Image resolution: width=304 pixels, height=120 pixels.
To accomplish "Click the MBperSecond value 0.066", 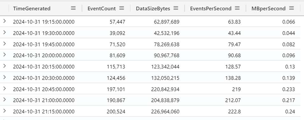I will coord(289,22).
